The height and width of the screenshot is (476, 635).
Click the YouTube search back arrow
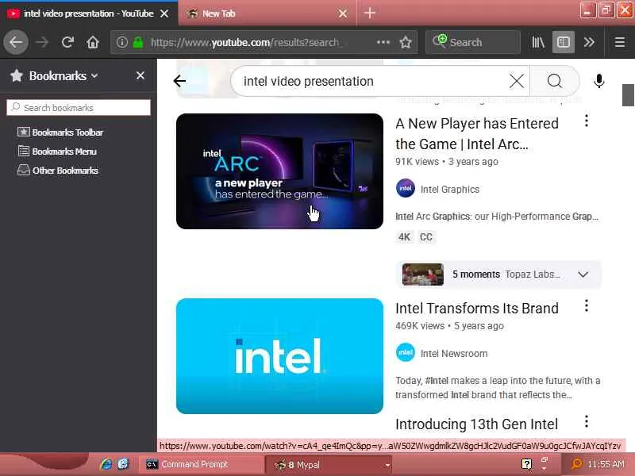point(179,81)
